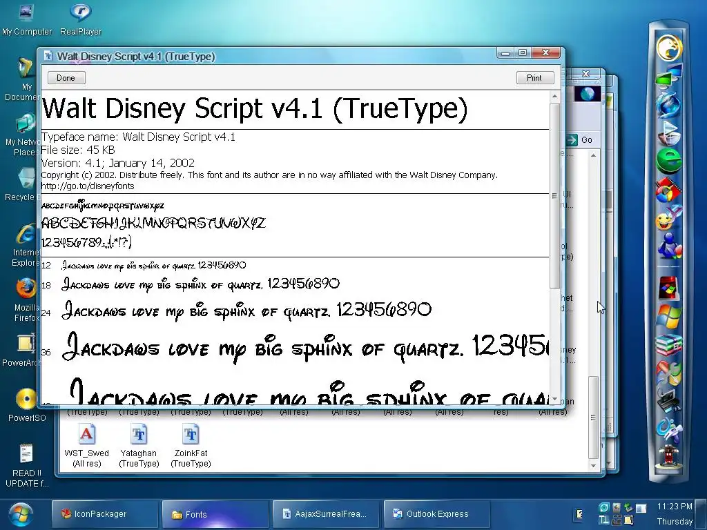Click the Go button in background window

click(580, 139)
